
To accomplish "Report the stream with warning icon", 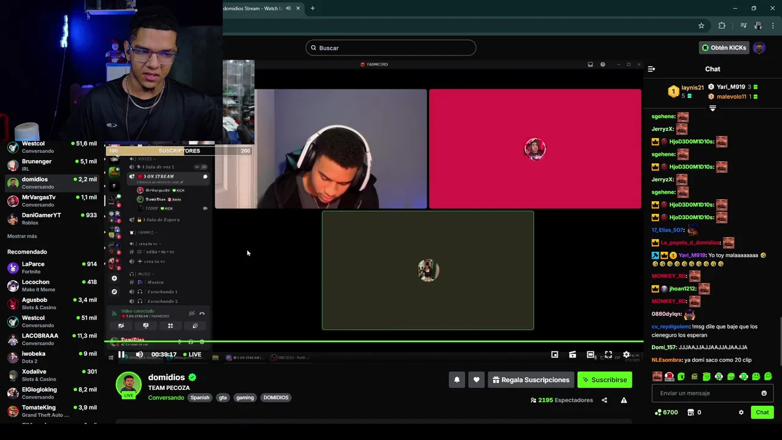I will (x=624, y=400).
